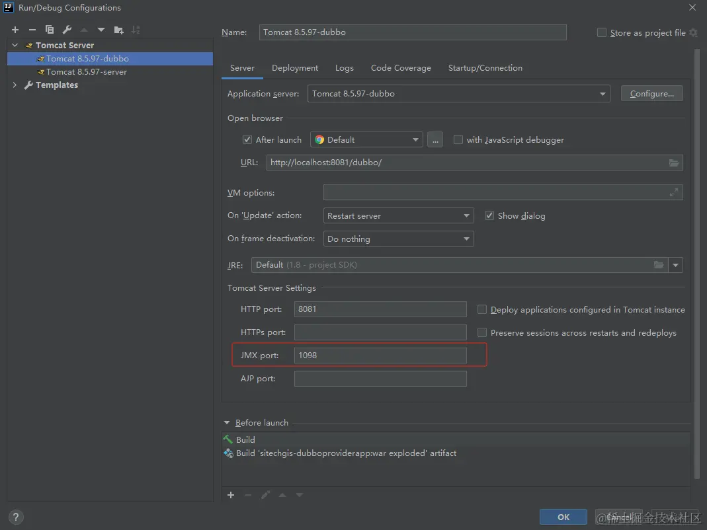This screenshot has width=707, height=530.
Task: Click the Configure... button
Action: 652,94
